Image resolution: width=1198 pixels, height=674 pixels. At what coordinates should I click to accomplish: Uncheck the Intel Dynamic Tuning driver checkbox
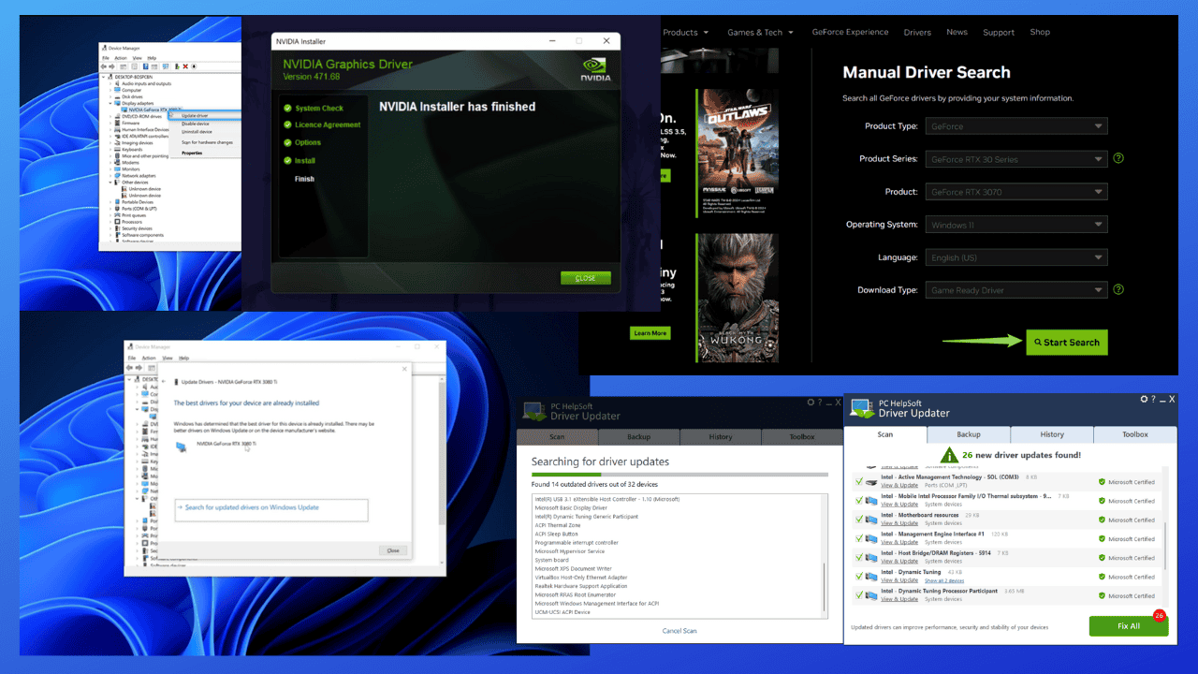click(858, 574)
